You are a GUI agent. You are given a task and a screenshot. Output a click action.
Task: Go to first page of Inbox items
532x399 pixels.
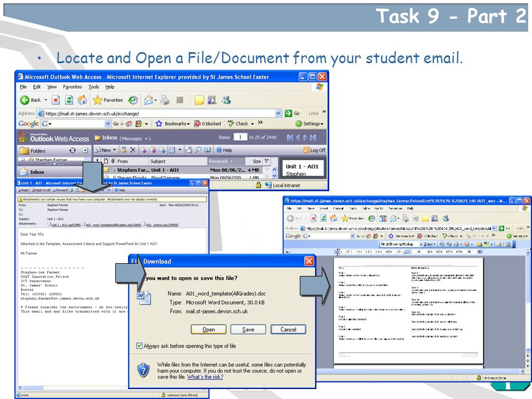point(289,137)
